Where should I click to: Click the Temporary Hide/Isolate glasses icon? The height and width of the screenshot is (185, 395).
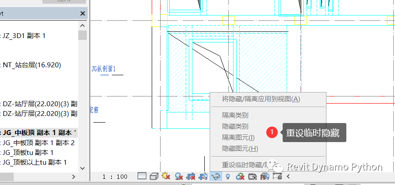coord(216,176)
